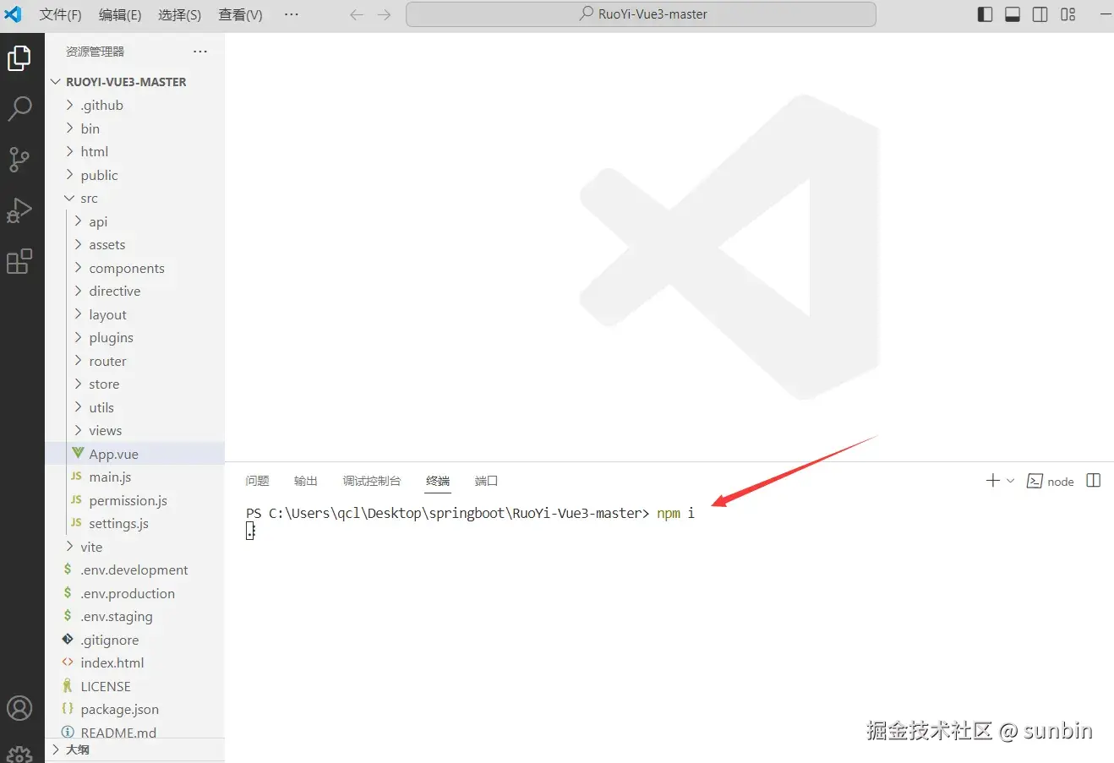Toggle the primary side bar layout icon
1114x763 pixels.
pos(985,14)
